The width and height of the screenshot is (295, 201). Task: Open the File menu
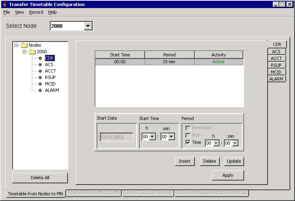pyautogui.click(x=6, y=12)
